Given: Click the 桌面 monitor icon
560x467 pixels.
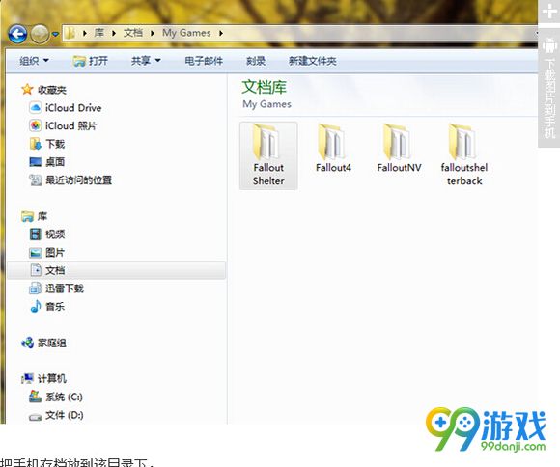Looking at the screenshot, I should click(35, 162).
